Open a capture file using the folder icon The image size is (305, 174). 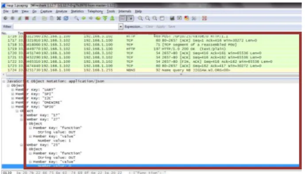click(x=45, y=19)
